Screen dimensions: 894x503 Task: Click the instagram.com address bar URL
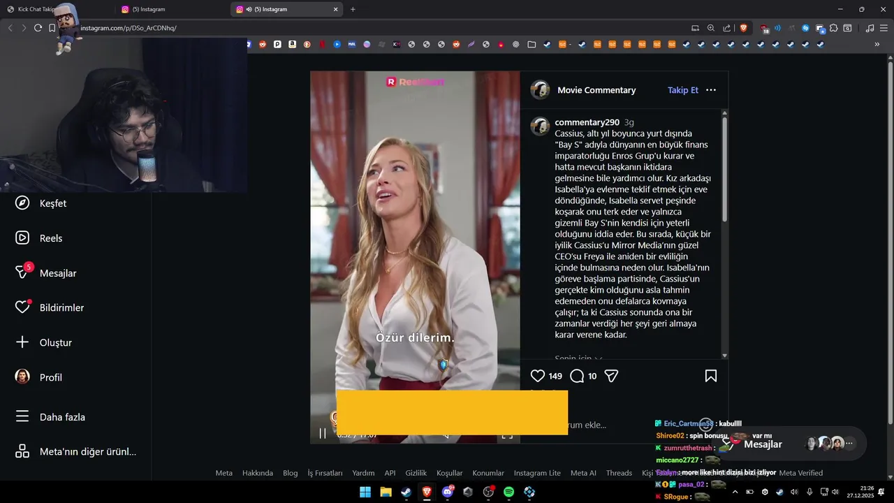pos(129,28)
